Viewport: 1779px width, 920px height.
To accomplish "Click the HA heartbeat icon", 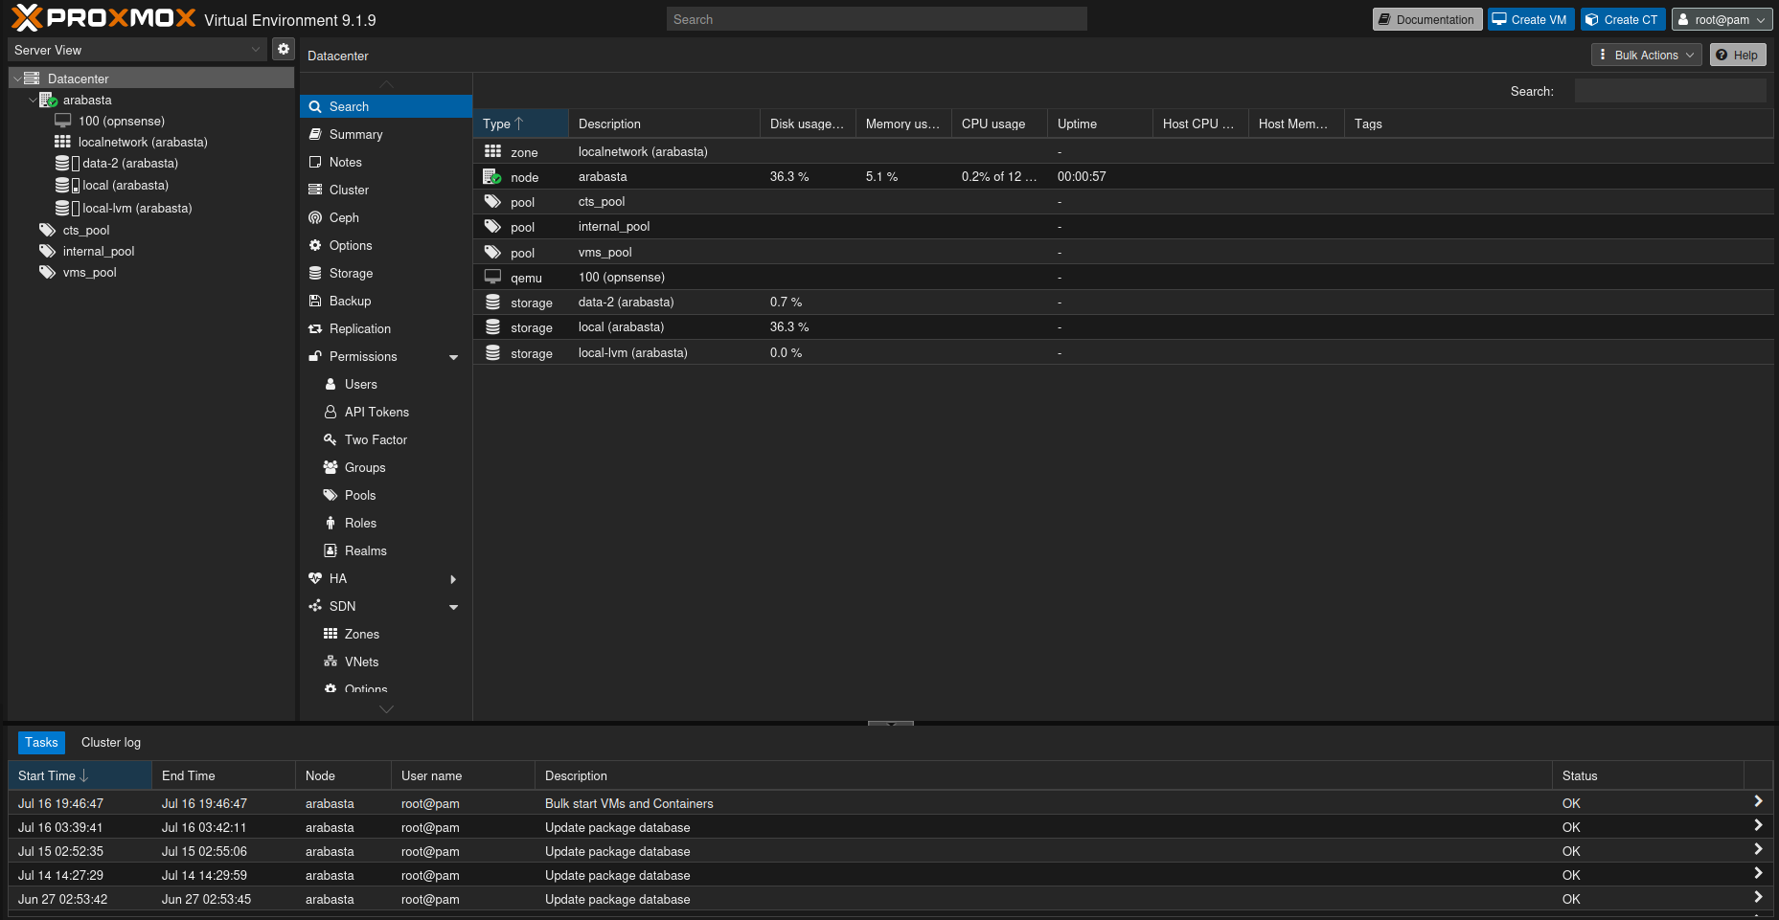I will coord(315,578).
